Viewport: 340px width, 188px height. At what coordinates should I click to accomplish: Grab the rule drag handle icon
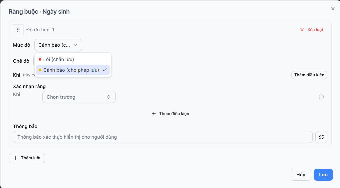18,30
